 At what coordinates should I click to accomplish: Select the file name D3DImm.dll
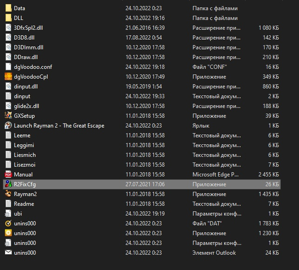click(x=28, y=47)
